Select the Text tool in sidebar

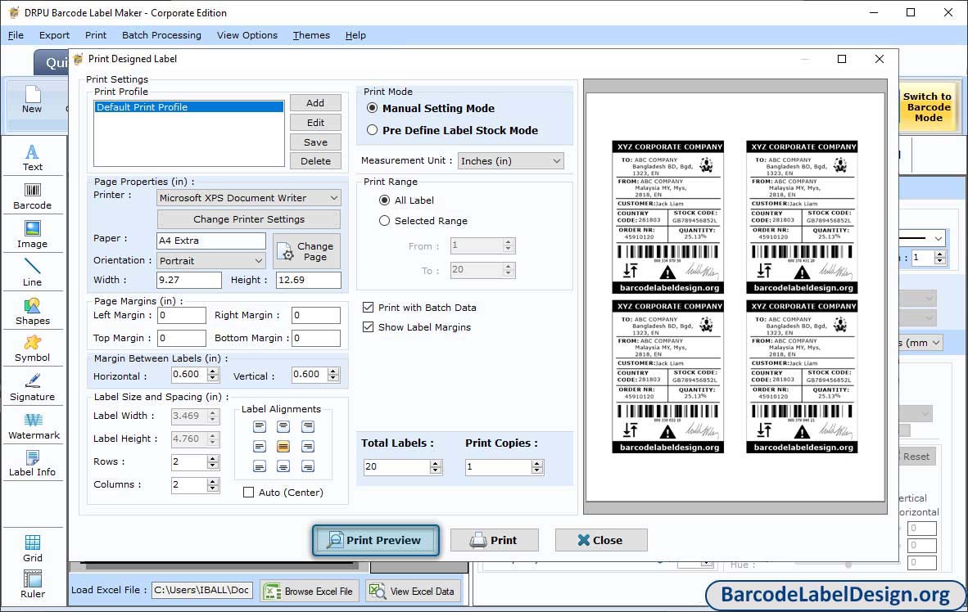coord(32,157)
